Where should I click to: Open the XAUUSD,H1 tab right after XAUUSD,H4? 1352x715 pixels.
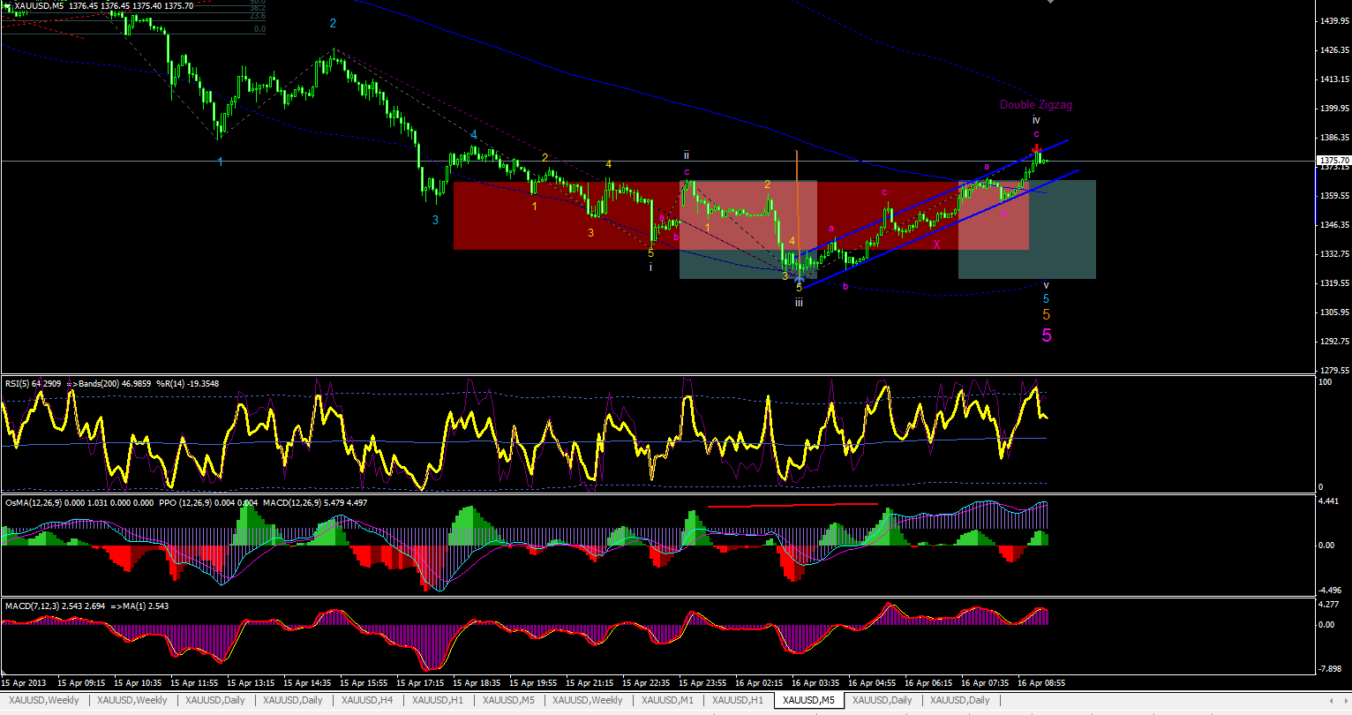tap(437, 700)
